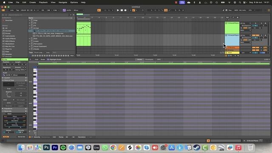Select Clips category in browser
Screen dimensions: 272x153
[7, 51]
